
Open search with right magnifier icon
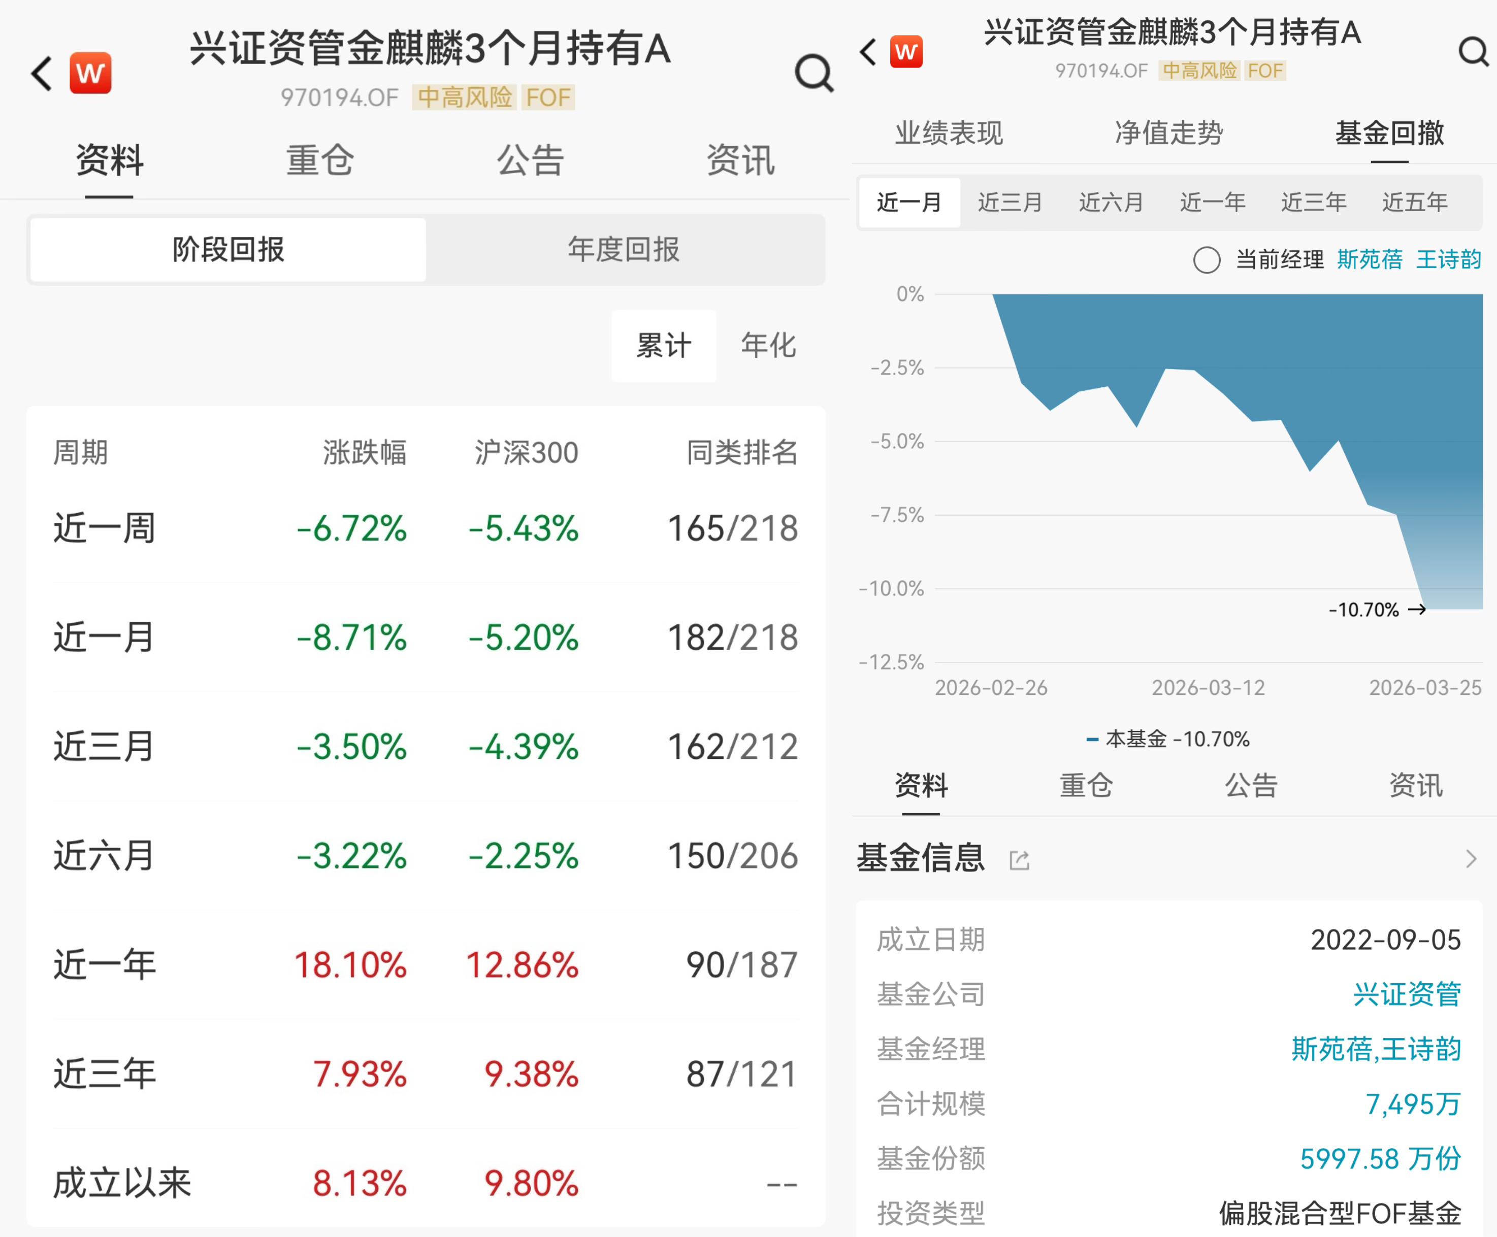pos(1473,51)
